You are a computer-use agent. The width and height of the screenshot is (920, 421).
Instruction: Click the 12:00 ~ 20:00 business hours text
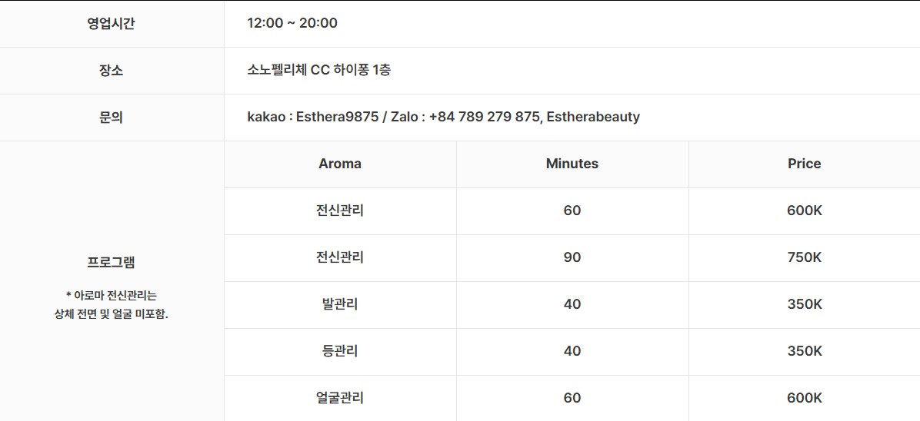click(x=292, y=24)
